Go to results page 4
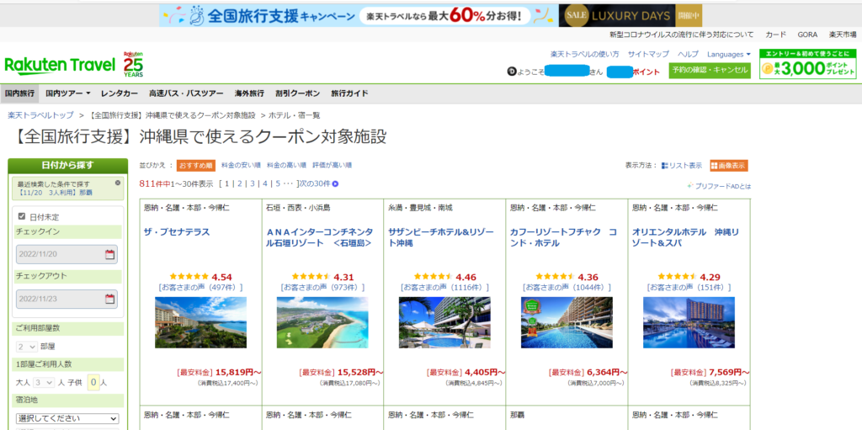Viewport: 862px width, 430px height. click(265, 183)
